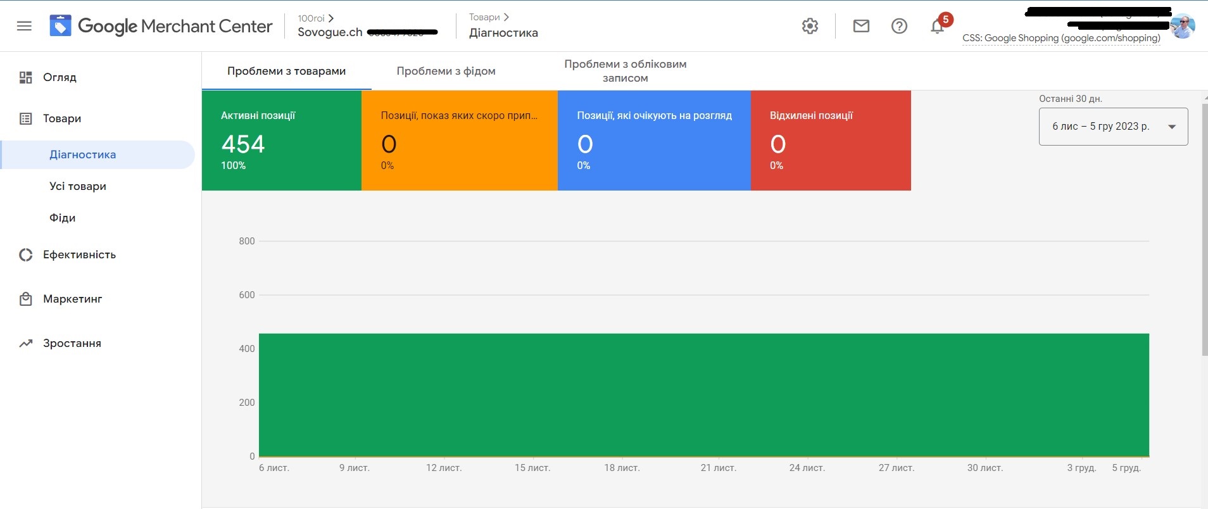
Task: Open the mail envelope messages
Action: pyautogui.click(x=861, y=26)
